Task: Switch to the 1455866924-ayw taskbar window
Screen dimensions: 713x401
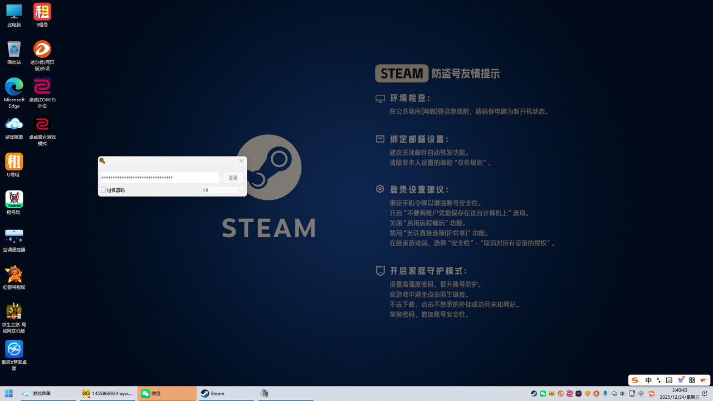Action: [x=107, y=393]
